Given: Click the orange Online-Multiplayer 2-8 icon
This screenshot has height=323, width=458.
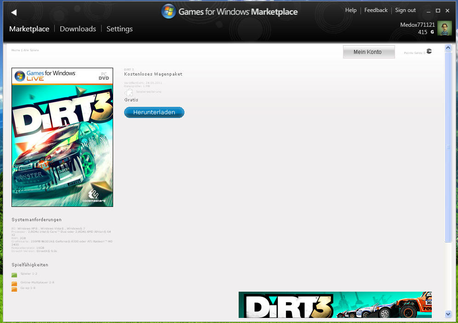Looking at the screenshot, I should point(14,283).
